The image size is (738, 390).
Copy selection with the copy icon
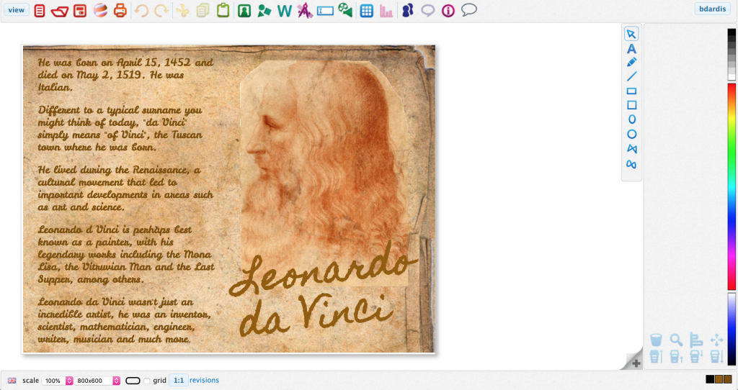(x=203, y=10)
